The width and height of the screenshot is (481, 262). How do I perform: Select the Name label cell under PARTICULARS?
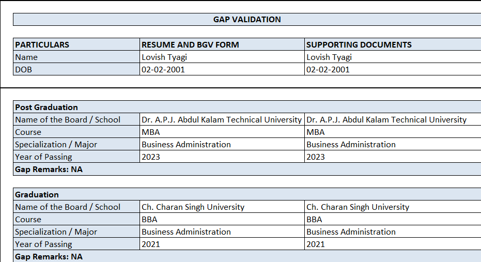(76, 57)
